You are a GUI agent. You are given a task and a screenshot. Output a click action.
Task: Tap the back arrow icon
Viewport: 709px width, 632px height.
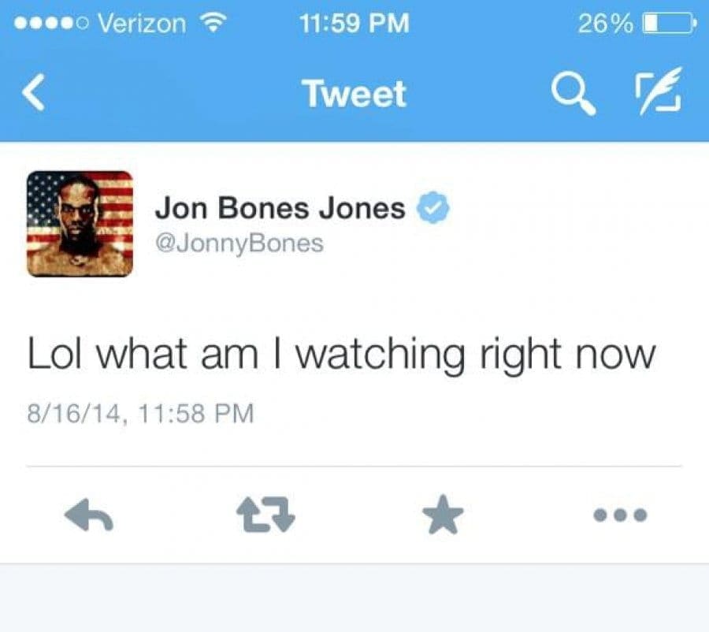coord(34,93)
